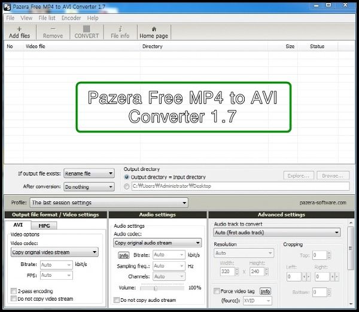Click the Height value field
The width and height of the screenshot is (359, 312).
click(257, 271)
